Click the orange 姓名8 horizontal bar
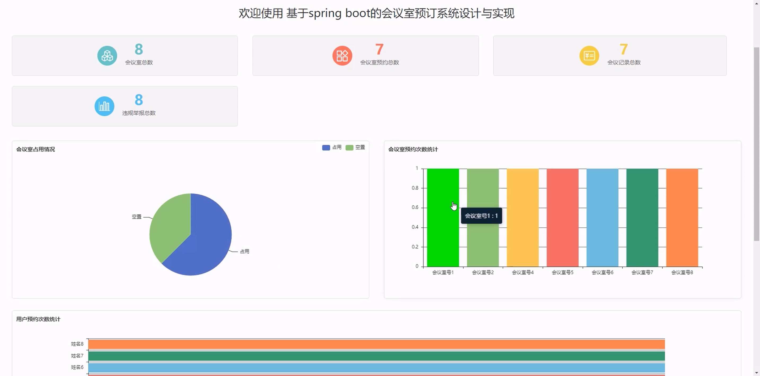Image resolution: width=760 pixels, height=376 pixels. tap(376, 344)
